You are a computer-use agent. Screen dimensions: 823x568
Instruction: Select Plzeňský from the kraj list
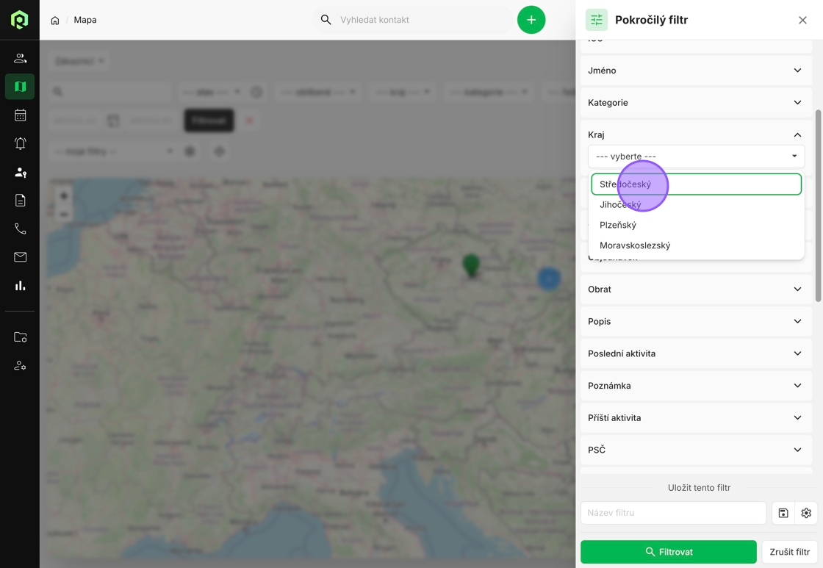click(x=696, y=225)
